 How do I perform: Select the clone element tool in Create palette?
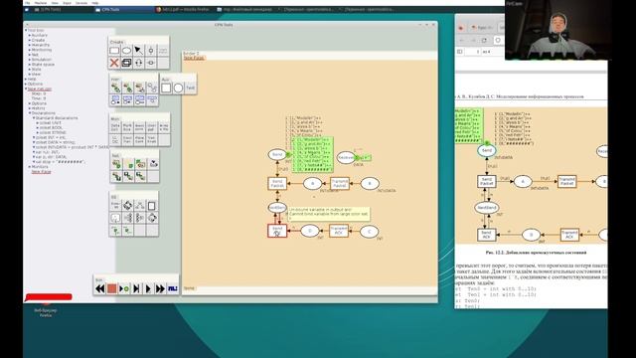pos(126,63)
